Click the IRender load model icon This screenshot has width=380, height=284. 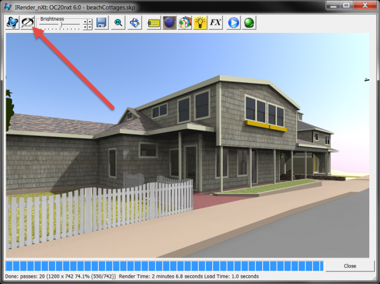[12, 23]
